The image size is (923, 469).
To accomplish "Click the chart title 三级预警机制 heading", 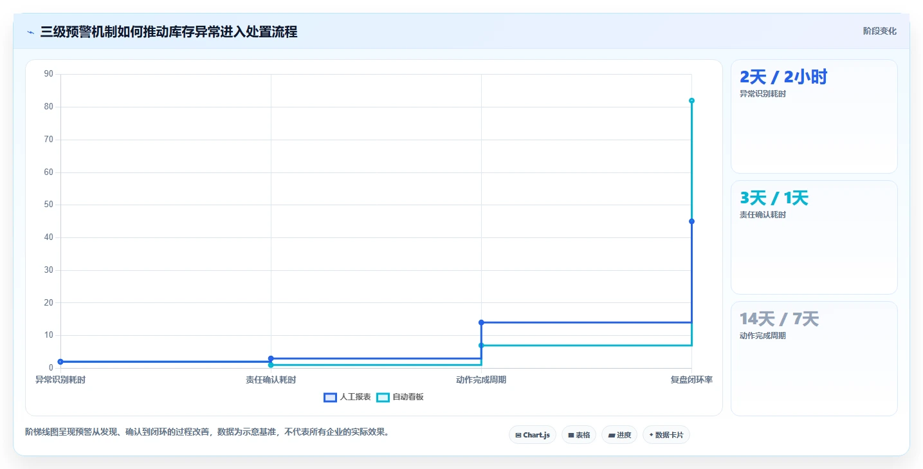I will tap(169, 32).
